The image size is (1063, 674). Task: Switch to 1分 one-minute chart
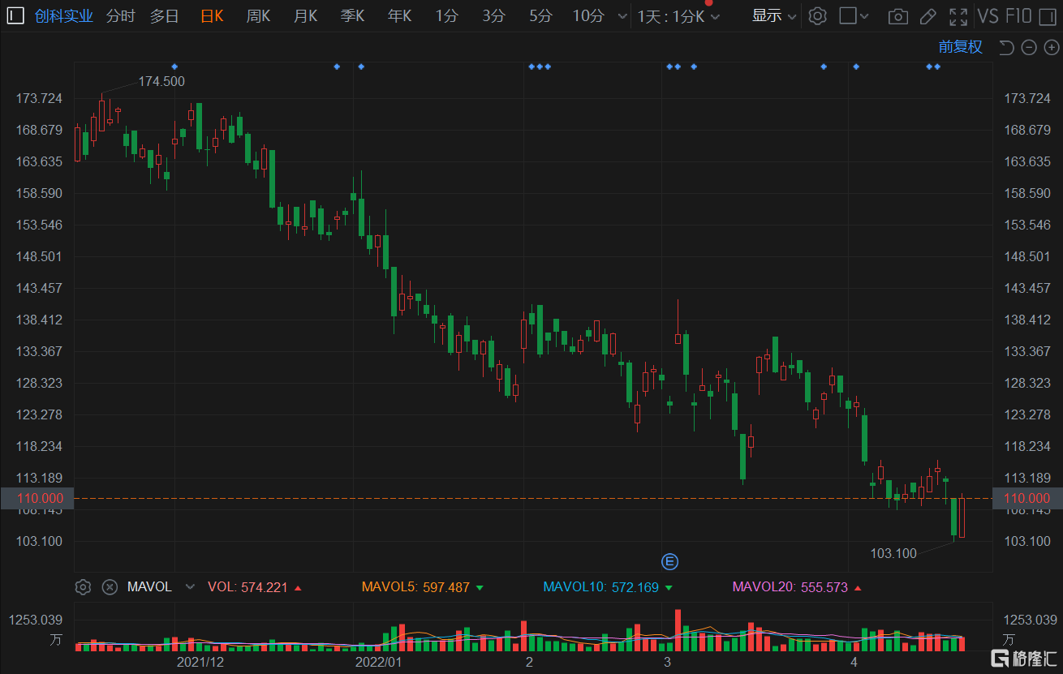click(446, 15)
